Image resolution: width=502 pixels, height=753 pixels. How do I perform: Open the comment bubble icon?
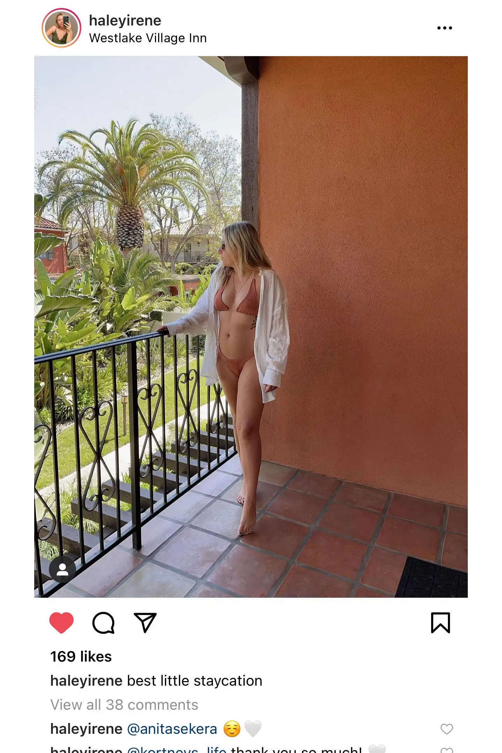pyautogui.click(x=103, y=623)
